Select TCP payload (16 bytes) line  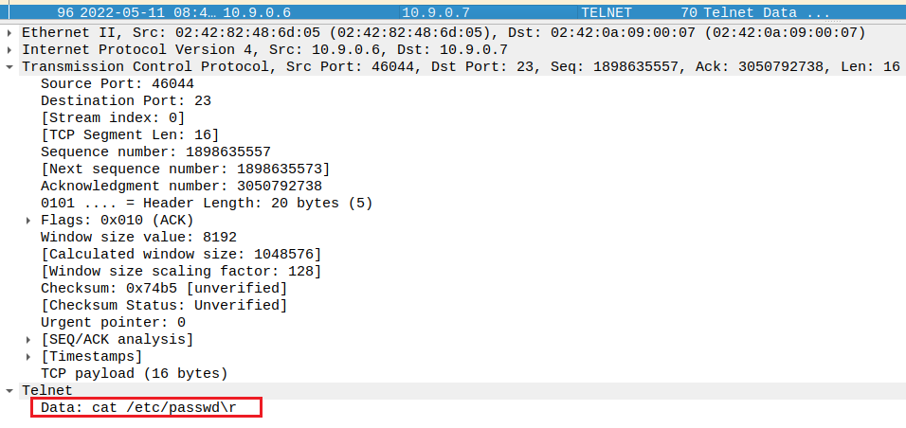click(134, 373)
